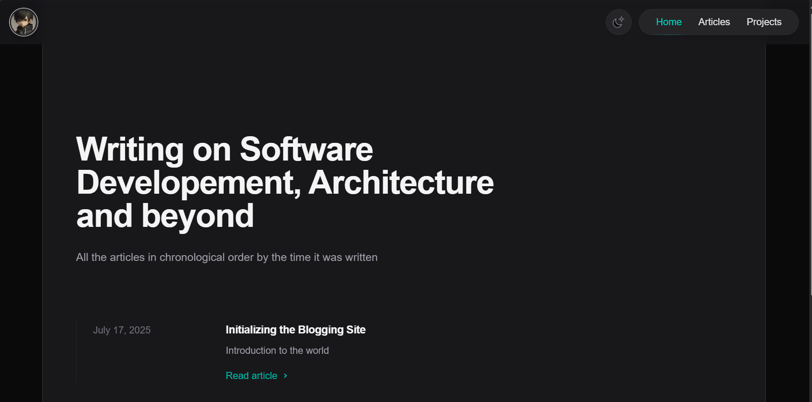This screenshot has height=402, width=812.
Task: Open the Read article link
Action: [x=251, y=375]
